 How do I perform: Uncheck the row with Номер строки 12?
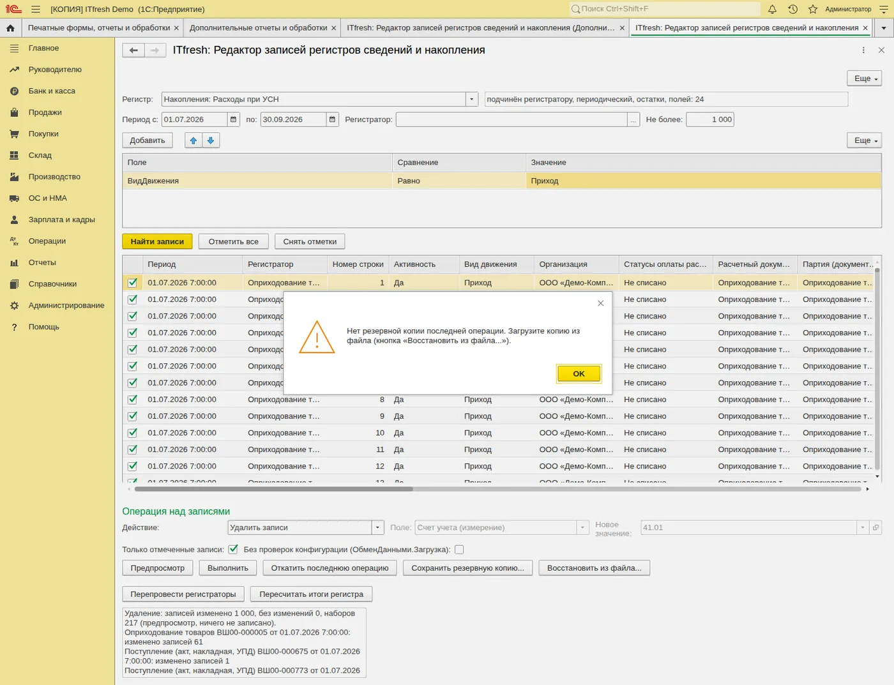coord(133,466)
